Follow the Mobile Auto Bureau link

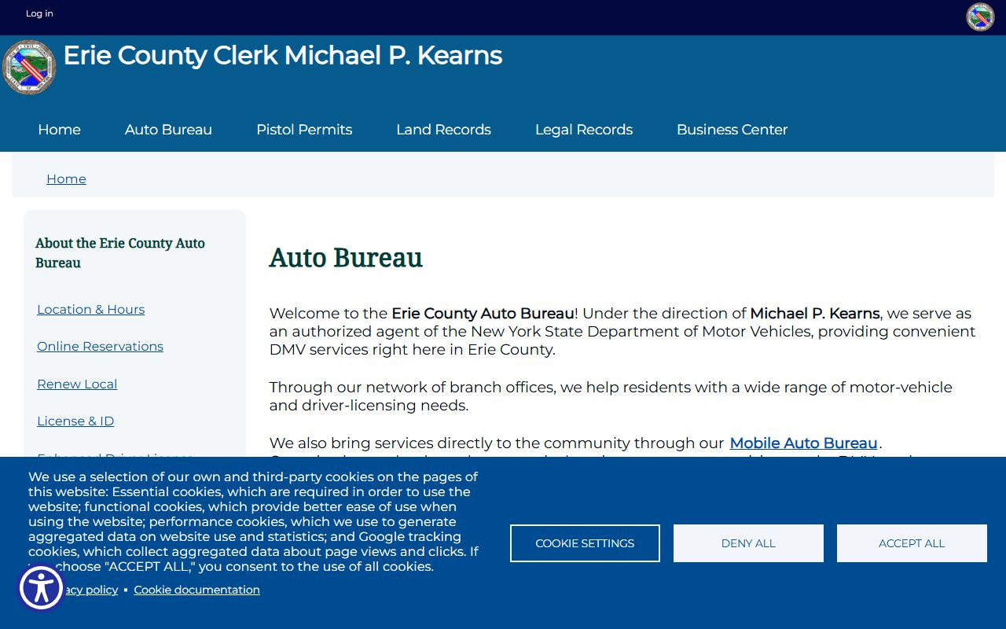coord(803,443)
